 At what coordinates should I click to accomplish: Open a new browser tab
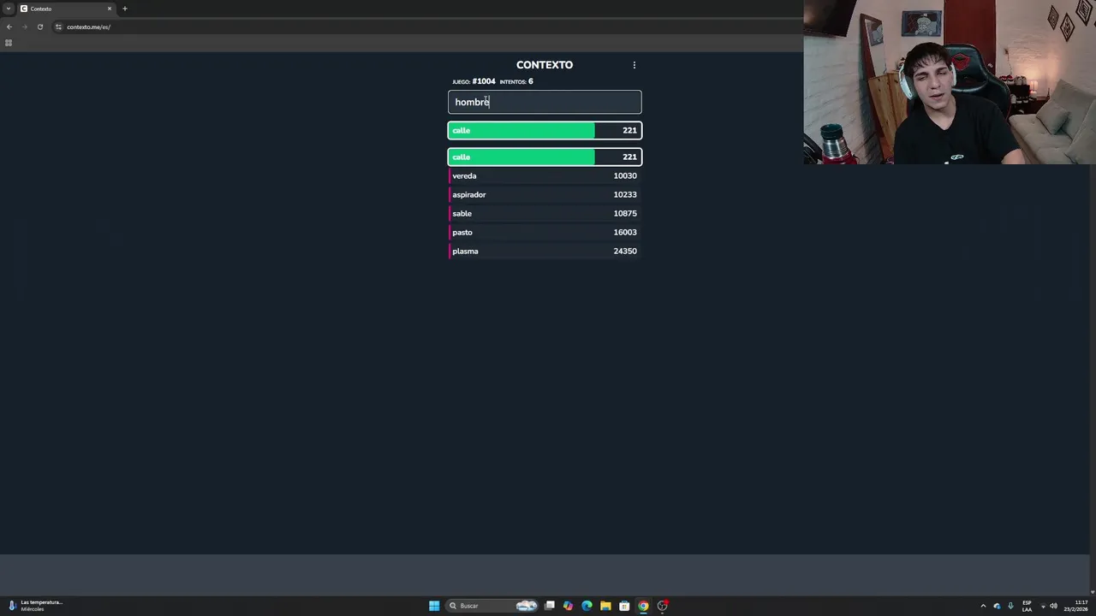125,9
